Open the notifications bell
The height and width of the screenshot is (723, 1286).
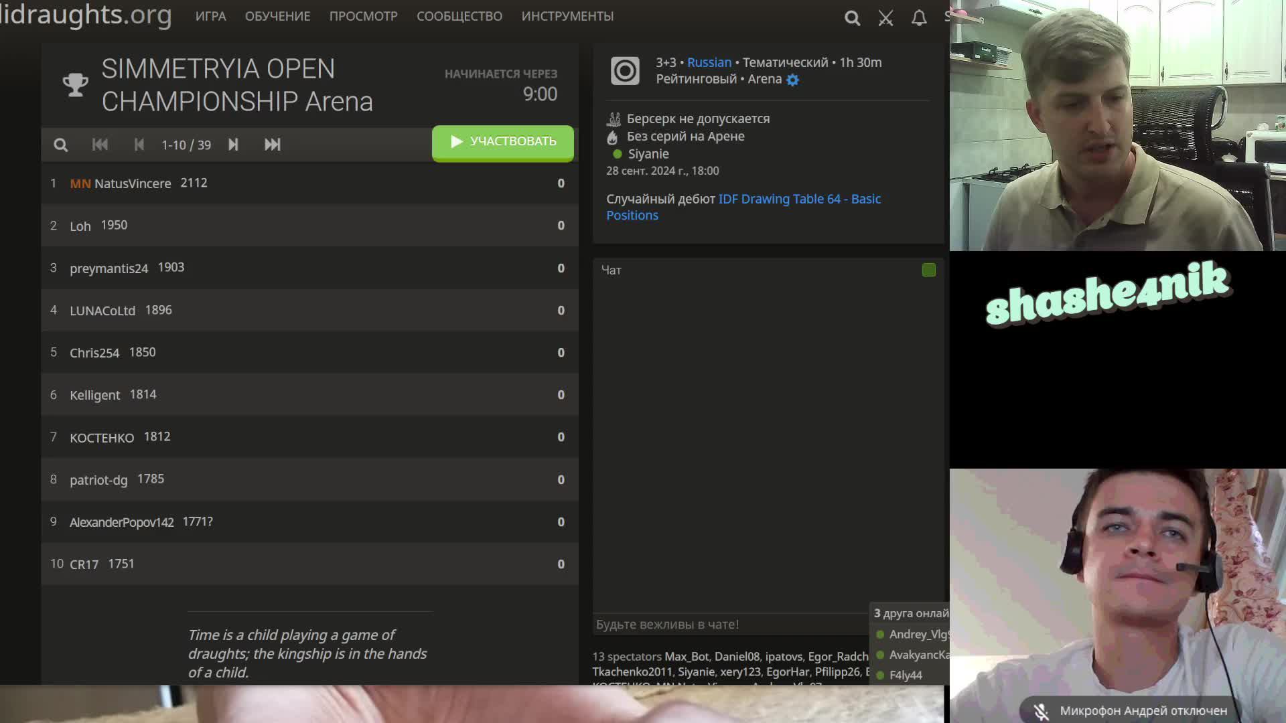coord(919,18)
